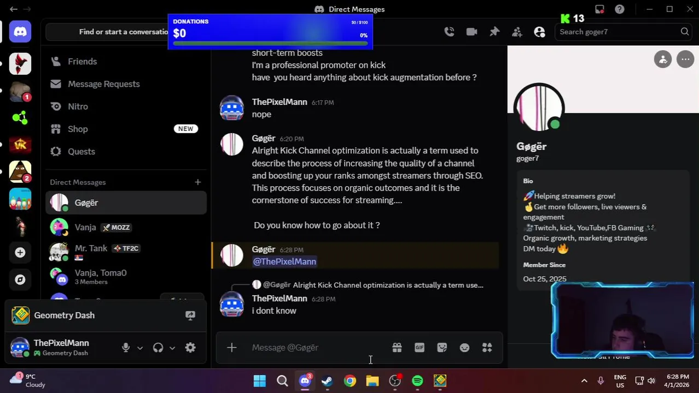Open Windows Start menu
The width and height of the screenshot is (699, 393).
point(260,381)
